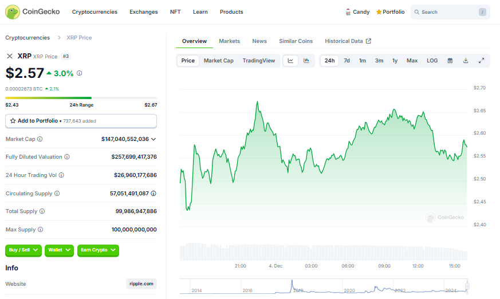
Task: Open Exchanges nav menu
Action: [x=144, y=12]
